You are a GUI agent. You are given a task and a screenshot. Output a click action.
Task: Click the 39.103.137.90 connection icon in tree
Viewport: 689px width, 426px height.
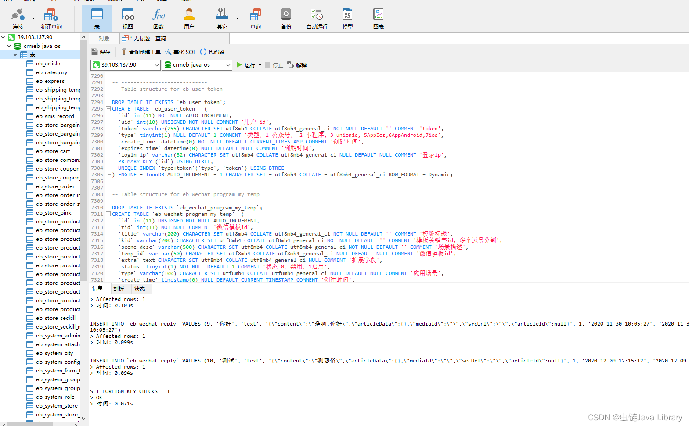pyautogui.click(x=11, y=37)
